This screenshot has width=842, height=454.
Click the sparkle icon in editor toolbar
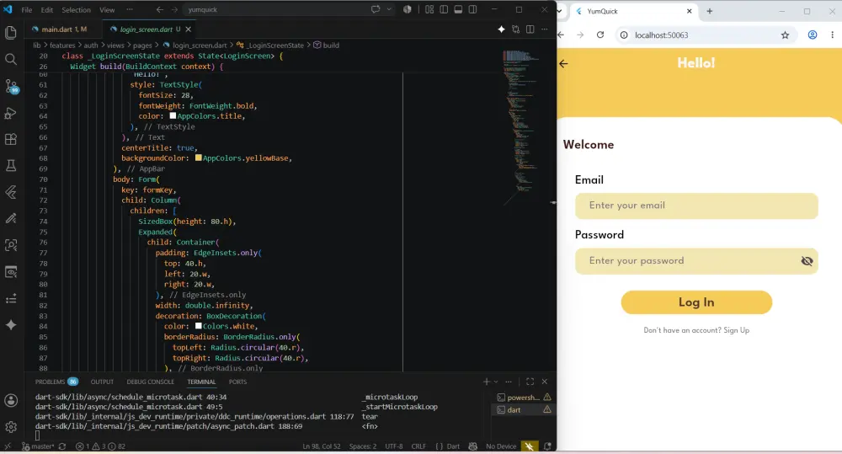coord(501,29)
